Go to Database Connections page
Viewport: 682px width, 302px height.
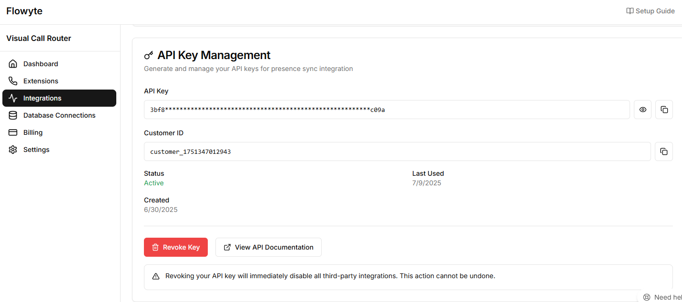point(59,115)
